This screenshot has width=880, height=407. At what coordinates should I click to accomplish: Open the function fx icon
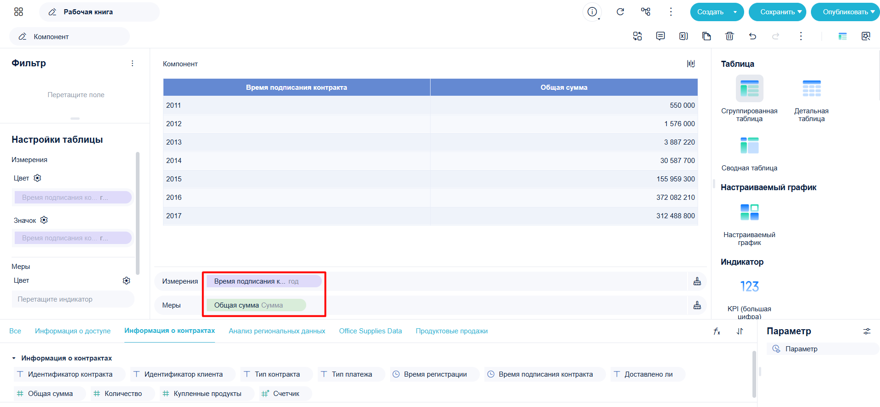[x=717, y=331]
